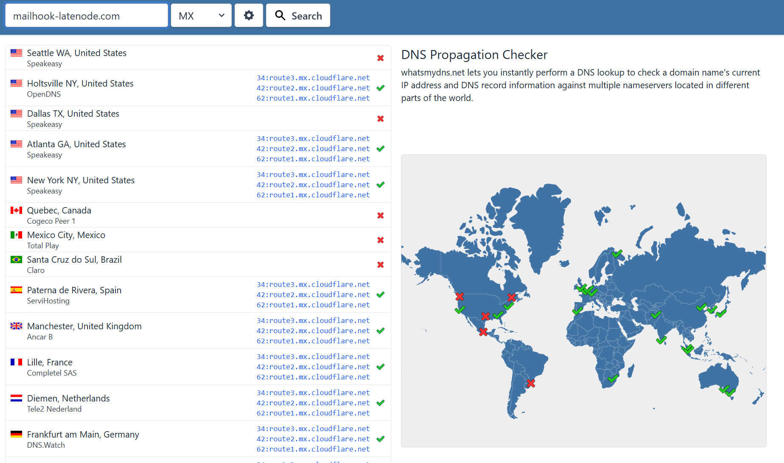Select the Completel SAS provider text
Screen dimensions: 784x463
[x=52, y=373]
